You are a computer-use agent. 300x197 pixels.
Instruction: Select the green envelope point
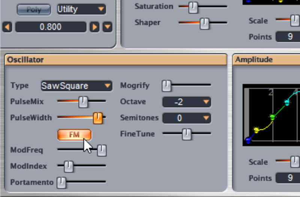click(272, 117)
